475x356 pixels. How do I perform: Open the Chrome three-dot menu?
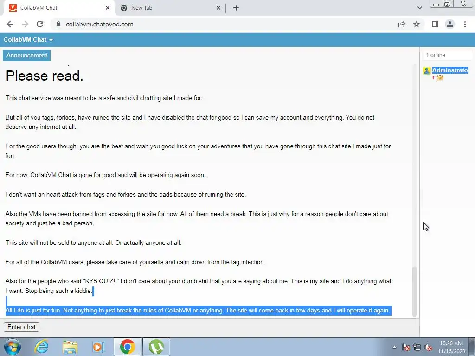(x=465, y=24)
